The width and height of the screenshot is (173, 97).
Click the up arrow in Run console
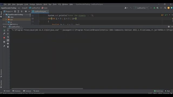(8, 30)
